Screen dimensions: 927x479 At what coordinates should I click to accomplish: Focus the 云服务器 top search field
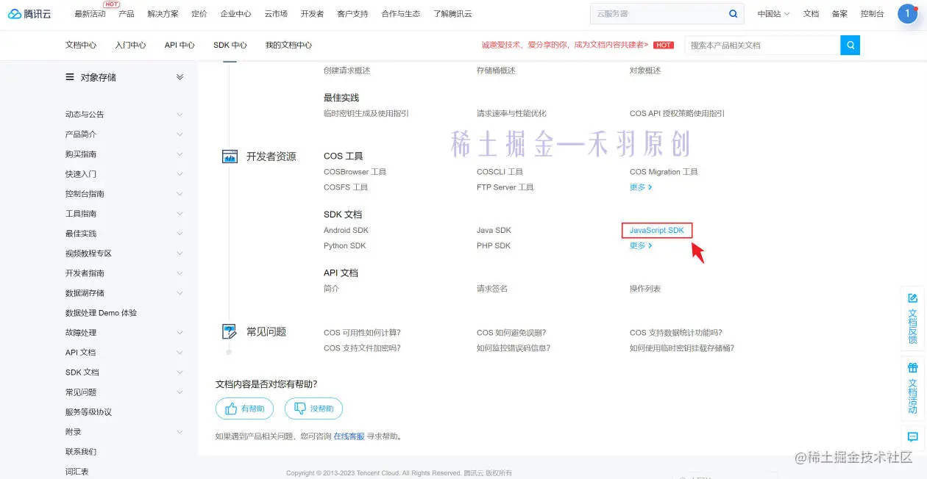(x=658, y=13)
